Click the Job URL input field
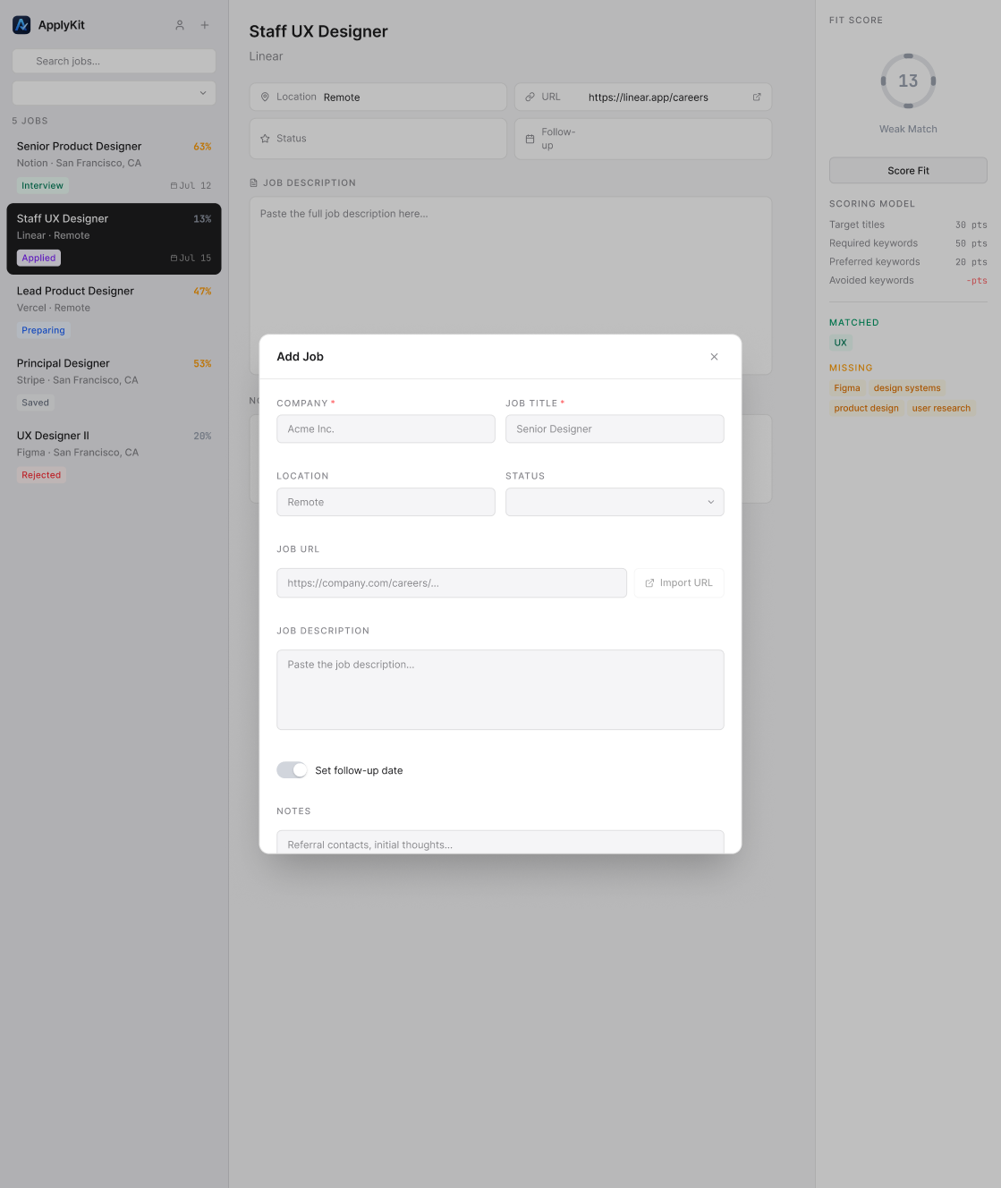The width and height of the screenshot is (1001, 1188). pyautogui.click(x=452, y=583)
